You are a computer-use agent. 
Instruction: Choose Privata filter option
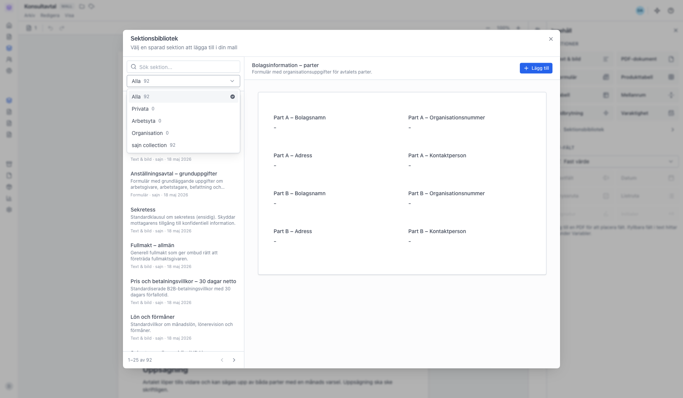click(x=183, y=109)
